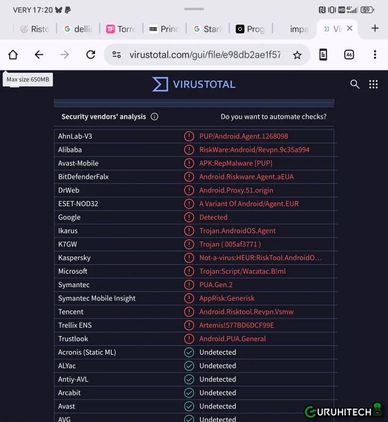Open a new tab with plus button
The width and height of the screenshot is (388, 422).
click(x=374, y=28)
